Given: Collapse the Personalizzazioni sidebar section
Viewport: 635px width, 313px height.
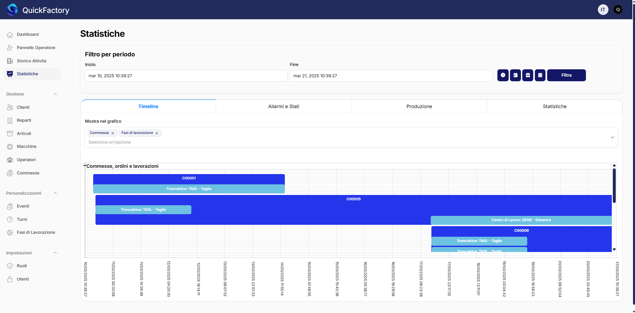Looking at the screenshot, I should point(55,193).
